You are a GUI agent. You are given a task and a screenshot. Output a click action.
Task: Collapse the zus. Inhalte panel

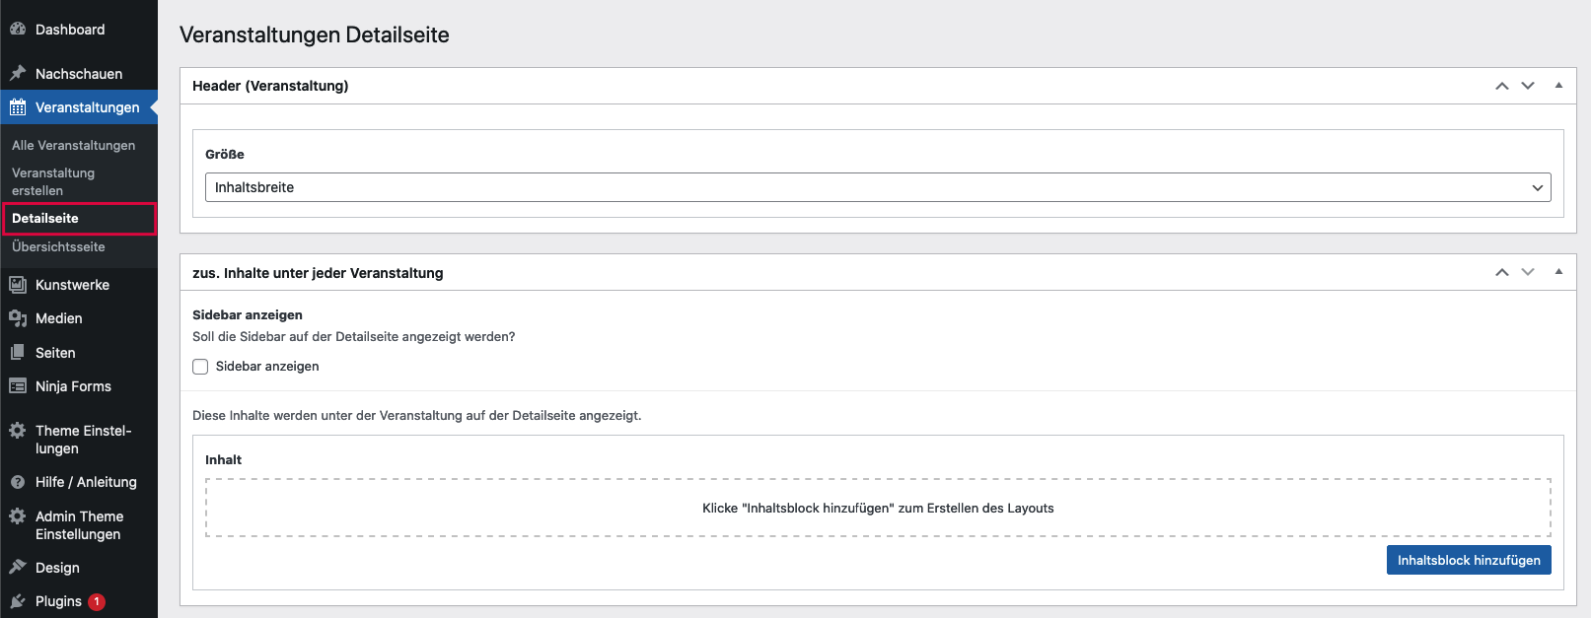1558,272
